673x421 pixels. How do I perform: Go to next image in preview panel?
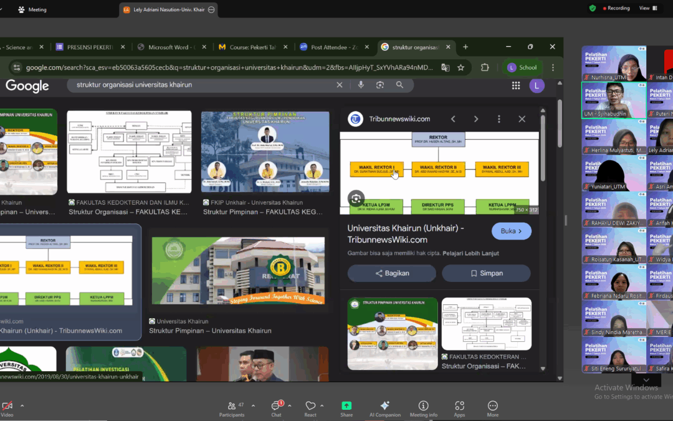(x=476, y=119)
